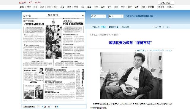Open the past issues date picker dropdown

(103, 27)
